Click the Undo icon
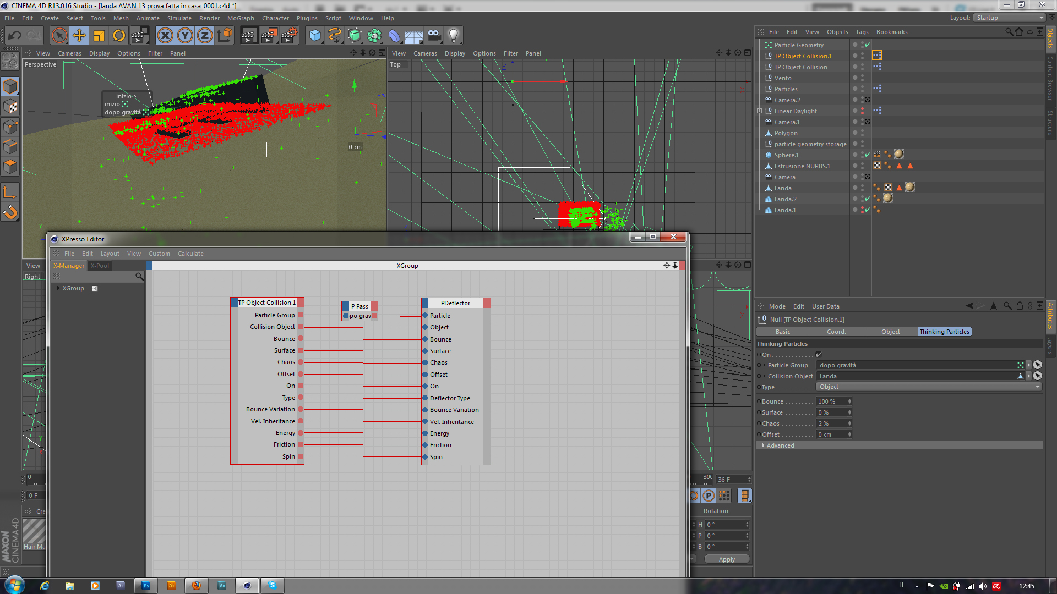The height and width of the screenshot is (594, 1057). point(15,36)
